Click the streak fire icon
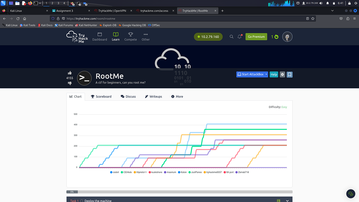This screenshot has height=202, width=359. point(277,37)
